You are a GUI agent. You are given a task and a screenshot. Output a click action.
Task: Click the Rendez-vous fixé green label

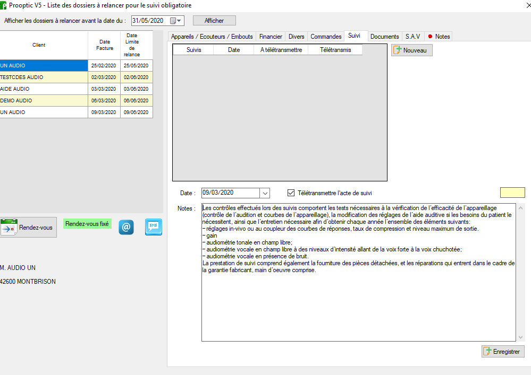click(87, 224)
